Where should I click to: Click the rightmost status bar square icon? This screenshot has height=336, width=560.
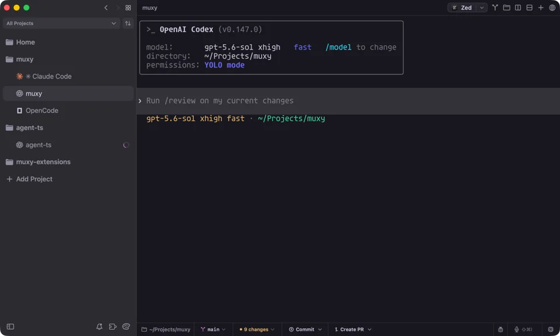tap(551, 329)
